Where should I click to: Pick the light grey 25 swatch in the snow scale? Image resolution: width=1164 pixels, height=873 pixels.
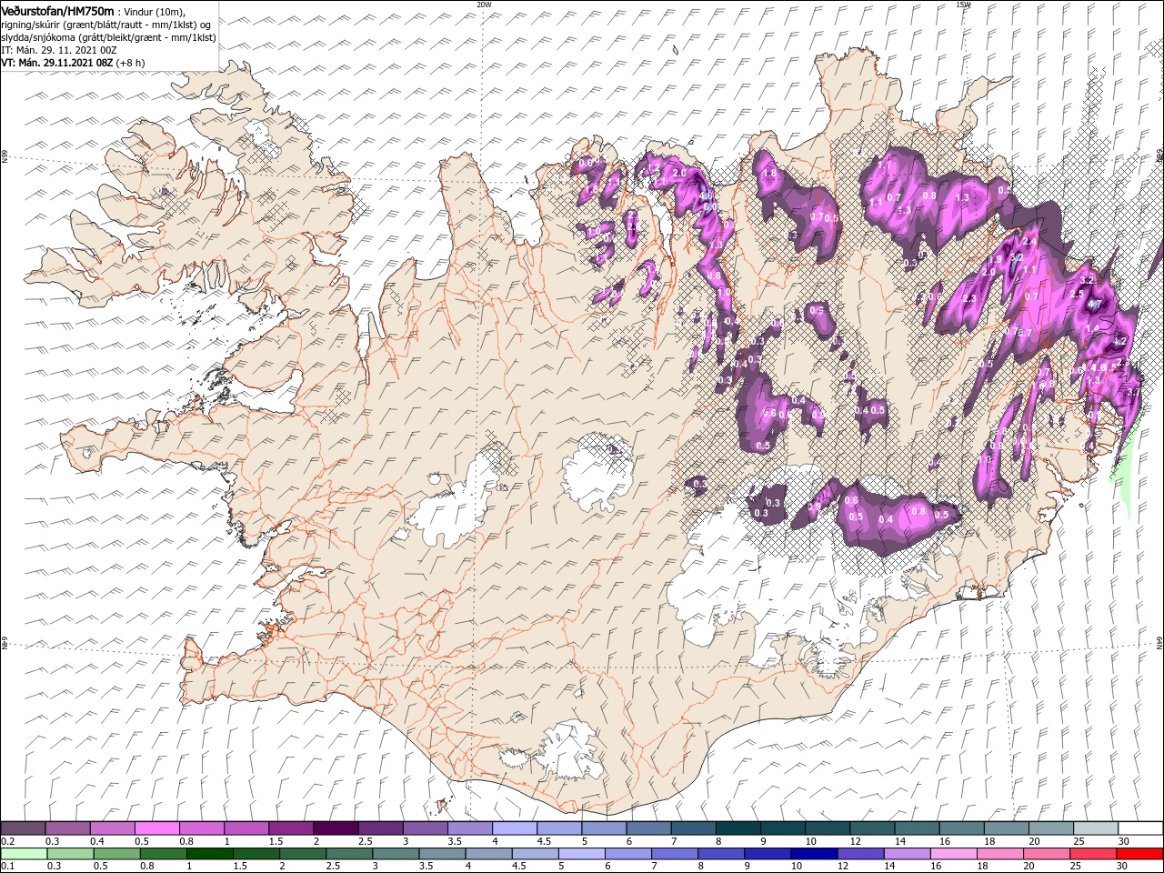click(1096, 828)
